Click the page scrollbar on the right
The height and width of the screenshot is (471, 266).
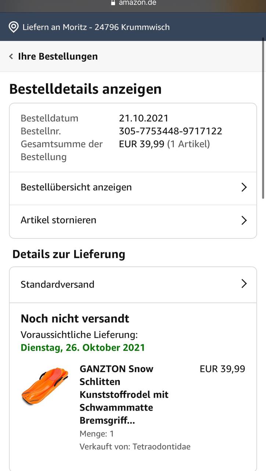coord(263,118)
